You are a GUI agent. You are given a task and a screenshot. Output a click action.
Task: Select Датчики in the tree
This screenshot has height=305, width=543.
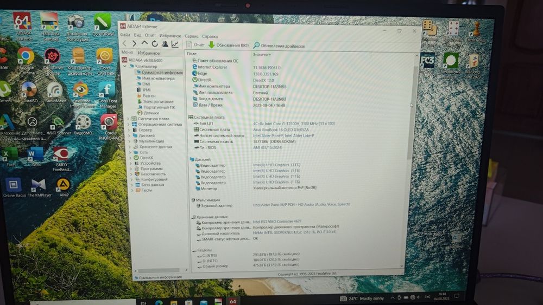point(148,113)
